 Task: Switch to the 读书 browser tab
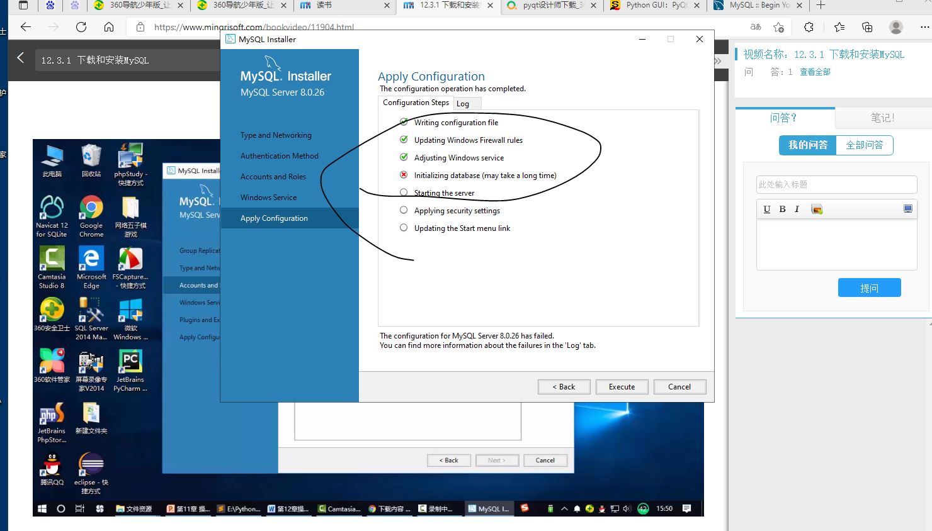click(345, 6)
